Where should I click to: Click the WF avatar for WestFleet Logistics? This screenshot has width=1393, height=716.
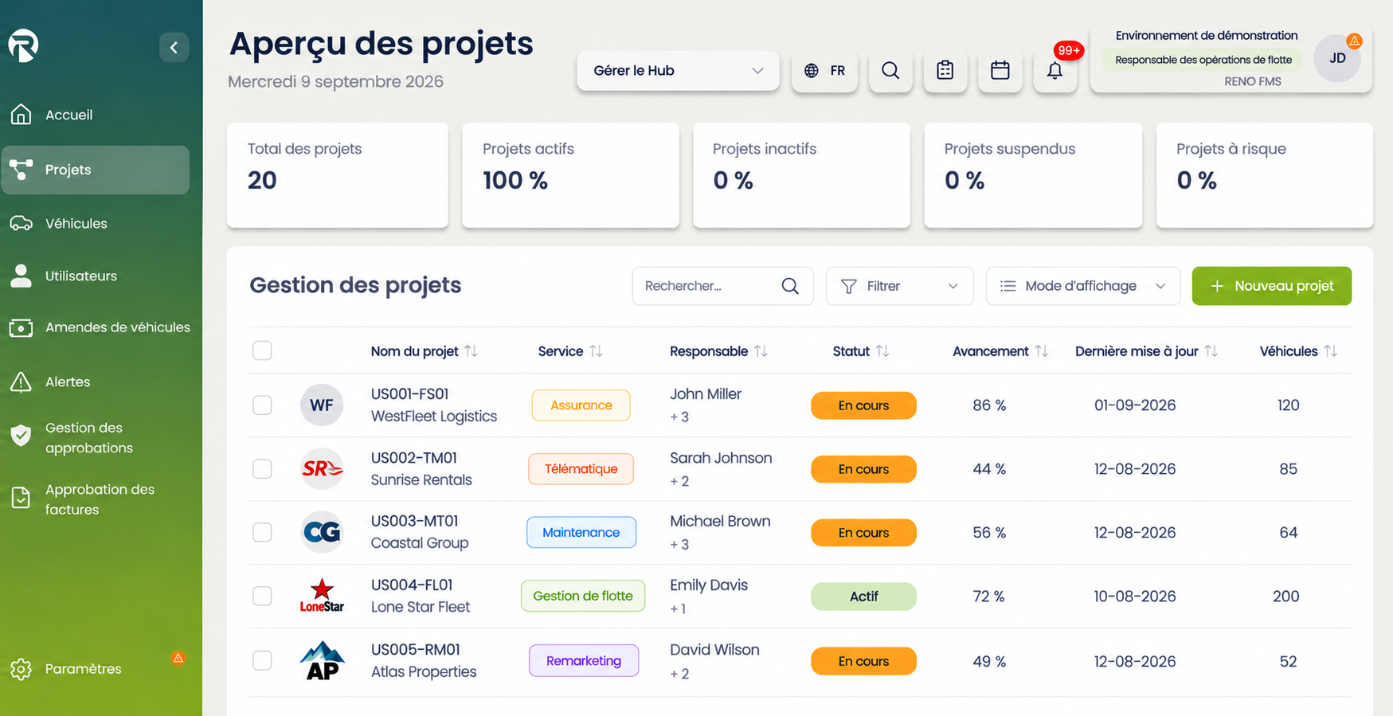click(x=322, y=405)
